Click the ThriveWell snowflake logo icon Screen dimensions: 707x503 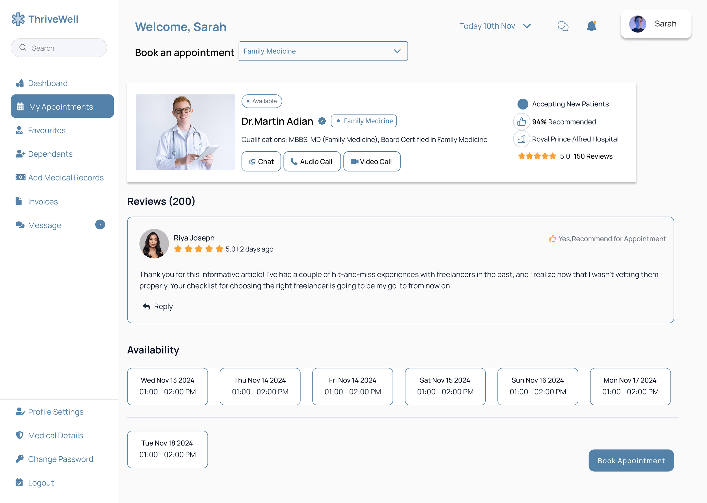pyautogui.click(x=18, y=19)
